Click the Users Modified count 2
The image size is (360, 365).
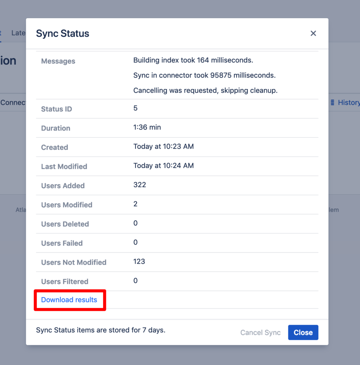[x=135, y=204]
